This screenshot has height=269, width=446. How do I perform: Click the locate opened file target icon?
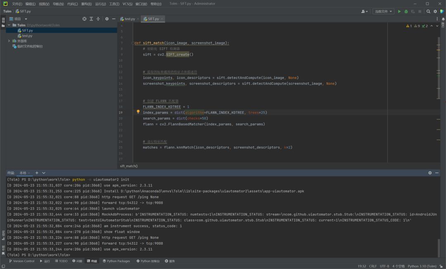pyautogui.click(x=84, y=19)
